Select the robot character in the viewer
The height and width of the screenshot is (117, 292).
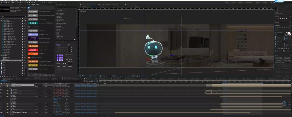(x=153, y=49)
